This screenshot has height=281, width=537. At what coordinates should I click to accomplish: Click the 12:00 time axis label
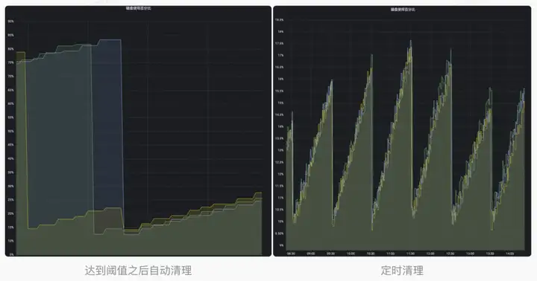coord(430,253)
